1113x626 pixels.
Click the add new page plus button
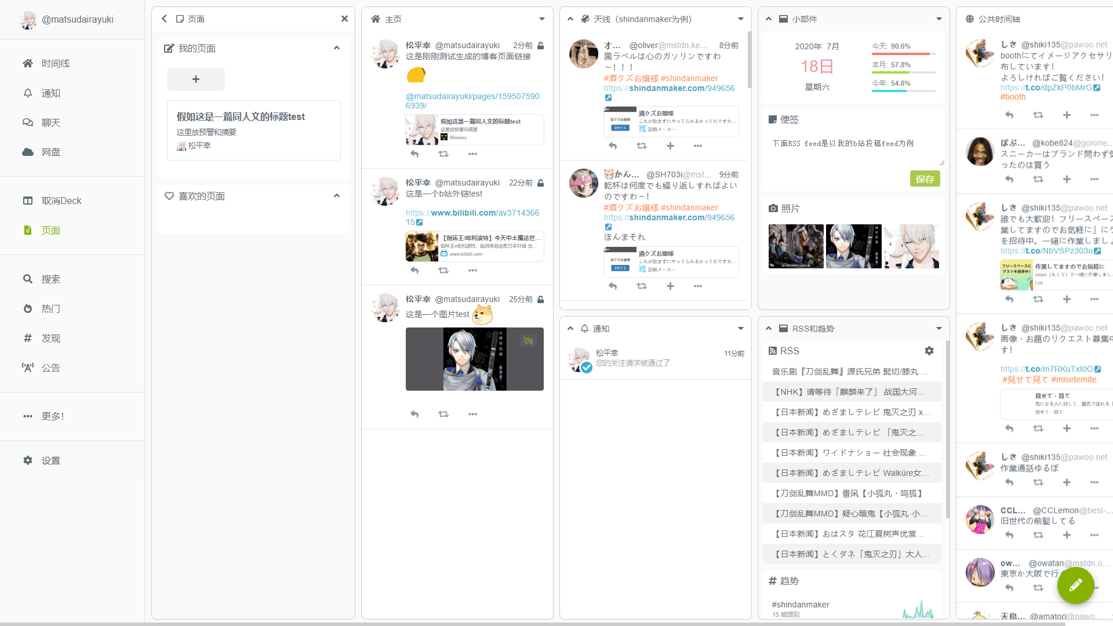pyautogui.click(x=196, y=79)
